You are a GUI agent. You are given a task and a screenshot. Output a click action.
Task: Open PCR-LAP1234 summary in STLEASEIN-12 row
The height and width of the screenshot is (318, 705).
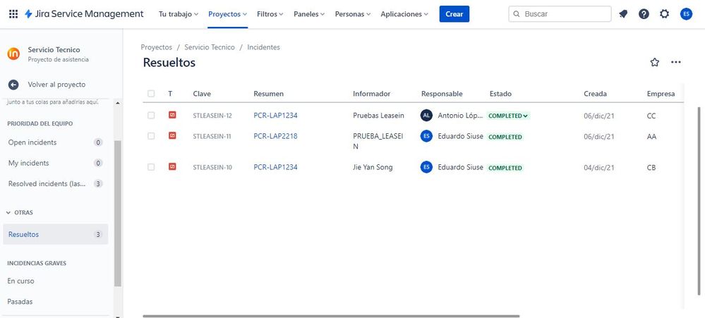click(276, 116)
